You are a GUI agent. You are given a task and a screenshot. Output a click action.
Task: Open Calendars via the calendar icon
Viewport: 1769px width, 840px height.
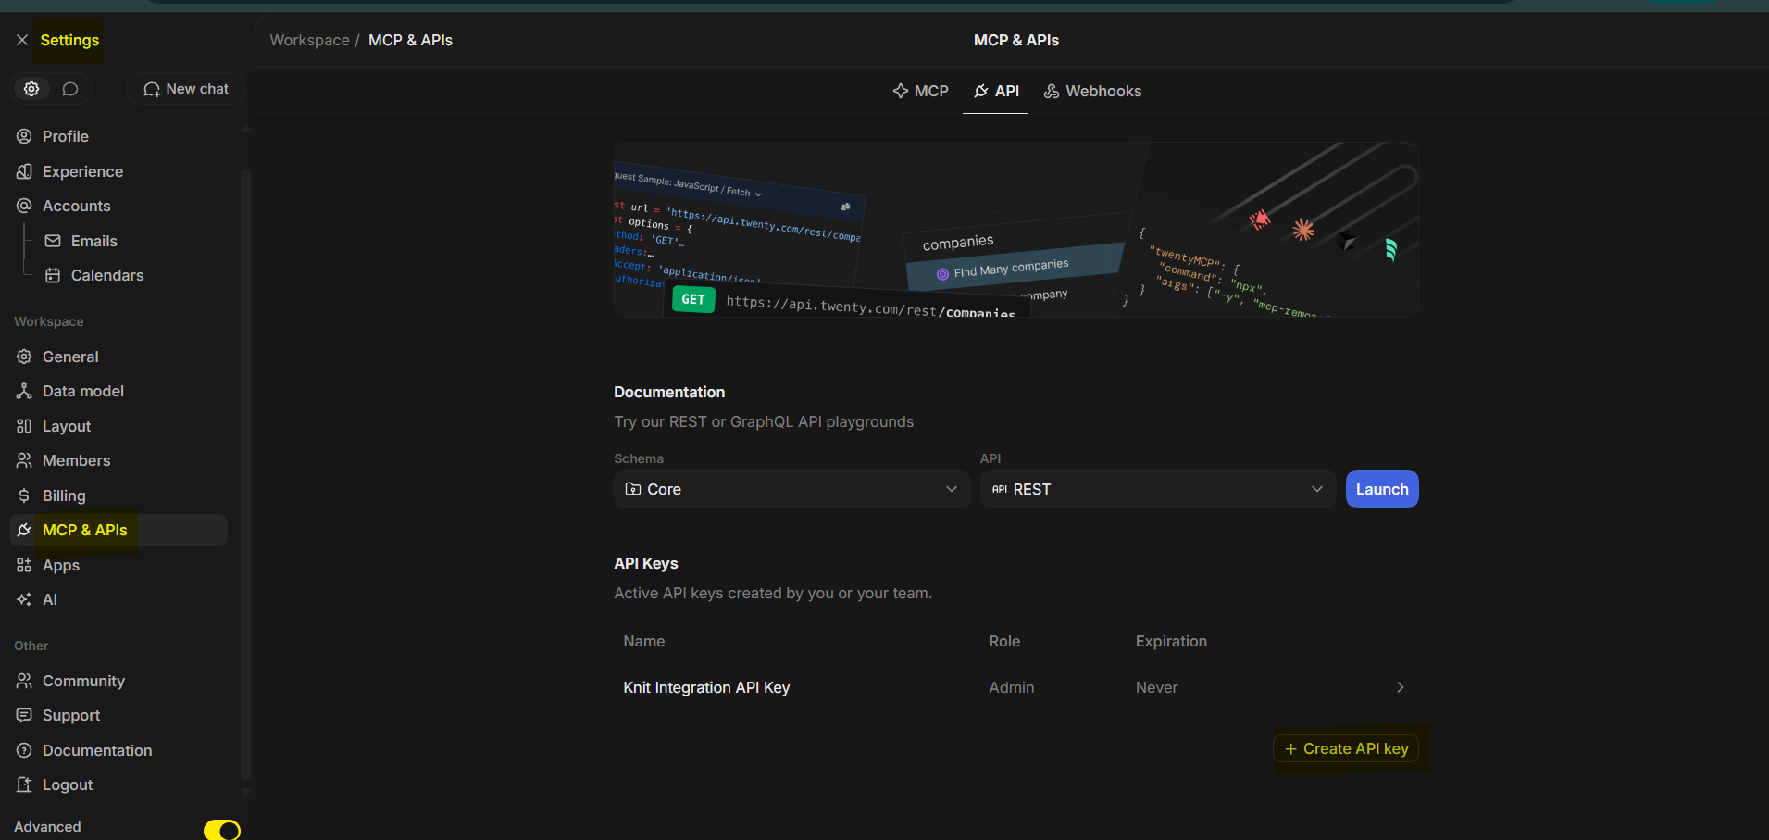click(x=53, y=275)
